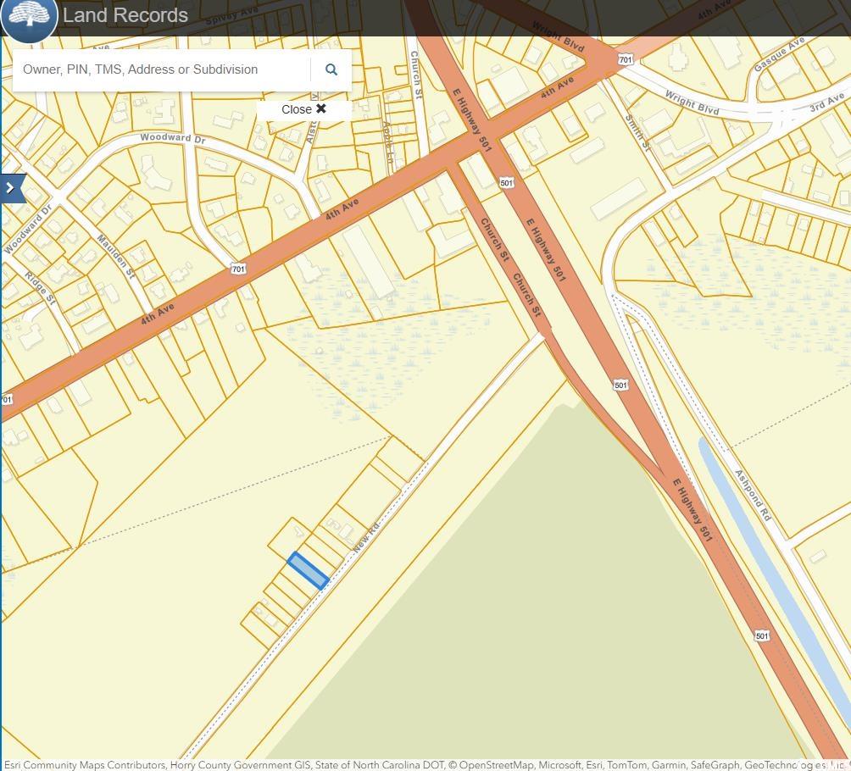Click the 501 shield at bottom right
This screenshot has width=851, height=771.
click(x=762, y=635)
